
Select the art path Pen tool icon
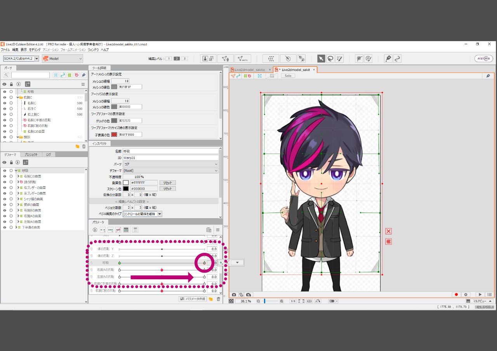(388, 59)
